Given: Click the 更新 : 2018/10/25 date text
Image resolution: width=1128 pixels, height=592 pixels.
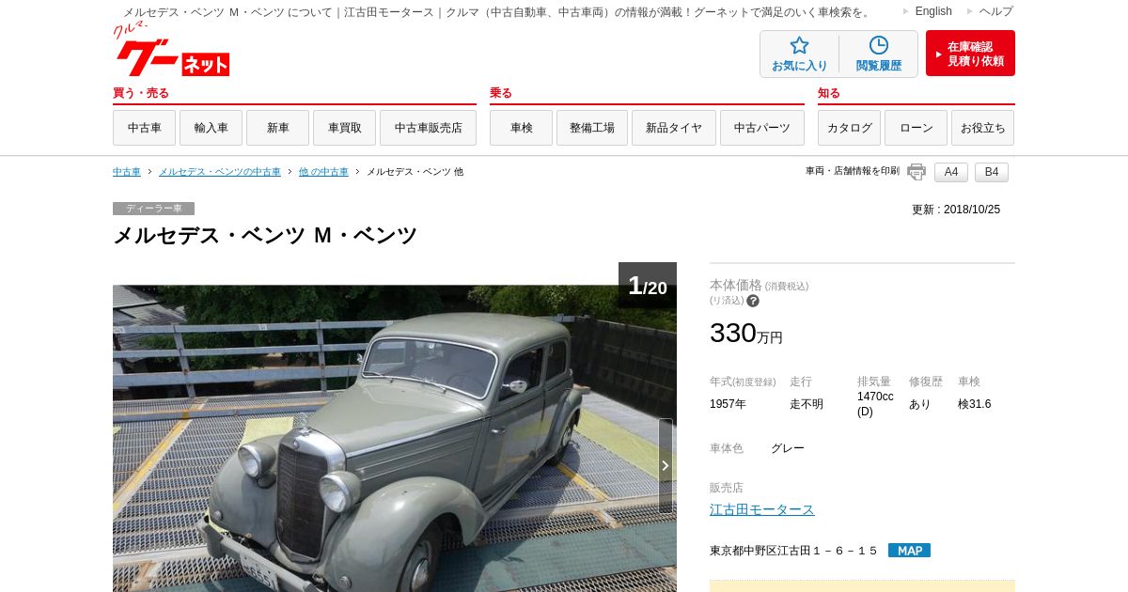Looking at the screenshot, I should [x=956, y=210].
